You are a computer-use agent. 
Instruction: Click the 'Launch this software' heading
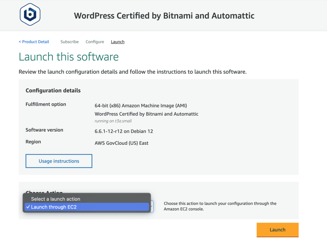coord(69,57)
